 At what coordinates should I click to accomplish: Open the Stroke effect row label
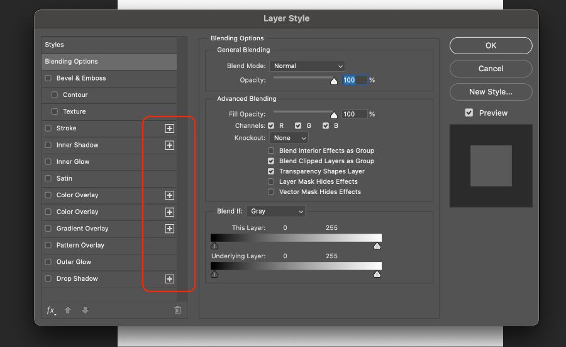67,128
